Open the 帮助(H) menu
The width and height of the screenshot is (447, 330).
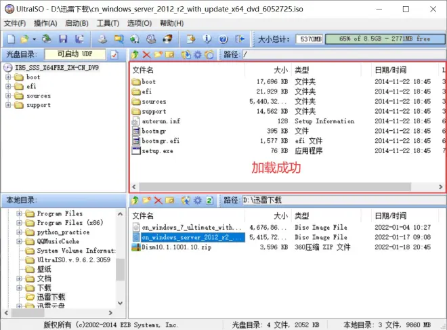pyautogui.click(x=171, y=24)
